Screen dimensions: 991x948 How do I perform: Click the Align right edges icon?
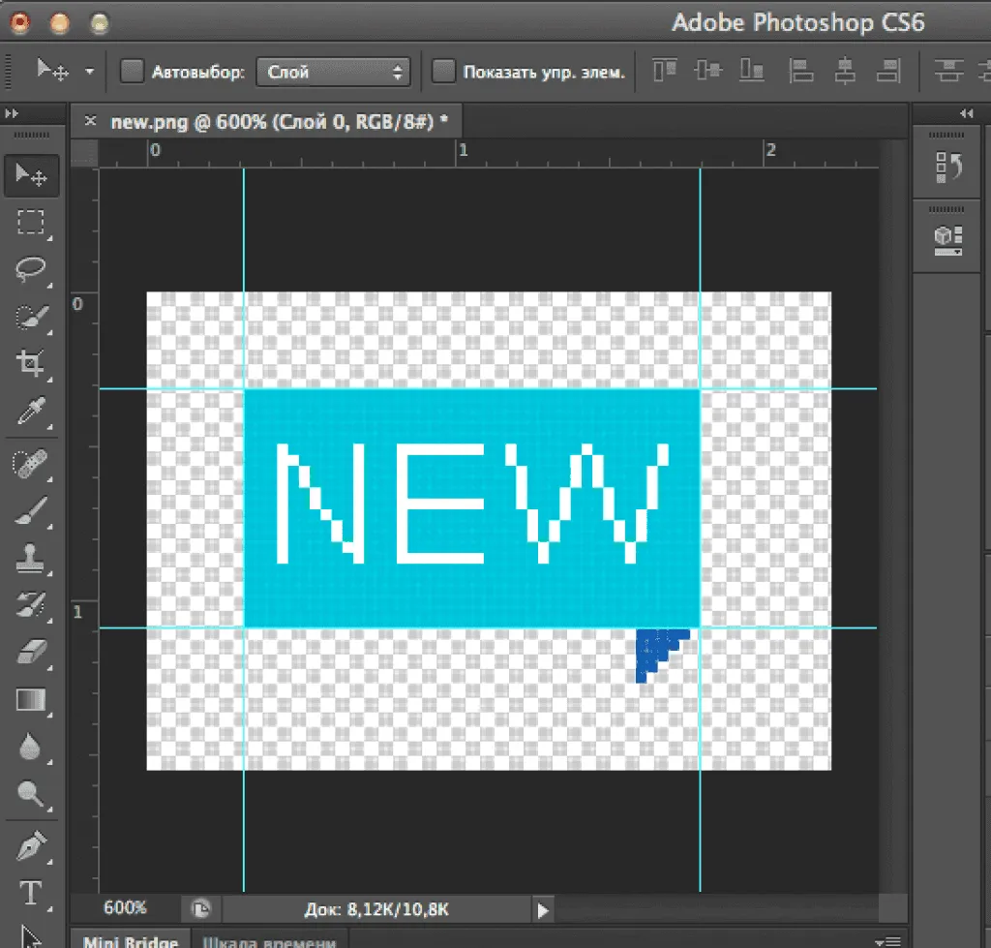point(888,70)
